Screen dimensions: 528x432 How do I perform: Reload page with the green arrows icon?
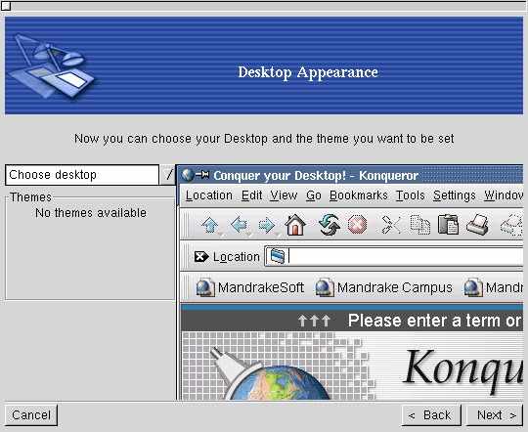pos(330,225)
